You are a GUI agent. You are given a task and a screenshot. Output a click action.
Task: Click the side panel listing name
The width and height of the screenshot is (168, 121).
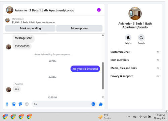[x=135, y=26]
